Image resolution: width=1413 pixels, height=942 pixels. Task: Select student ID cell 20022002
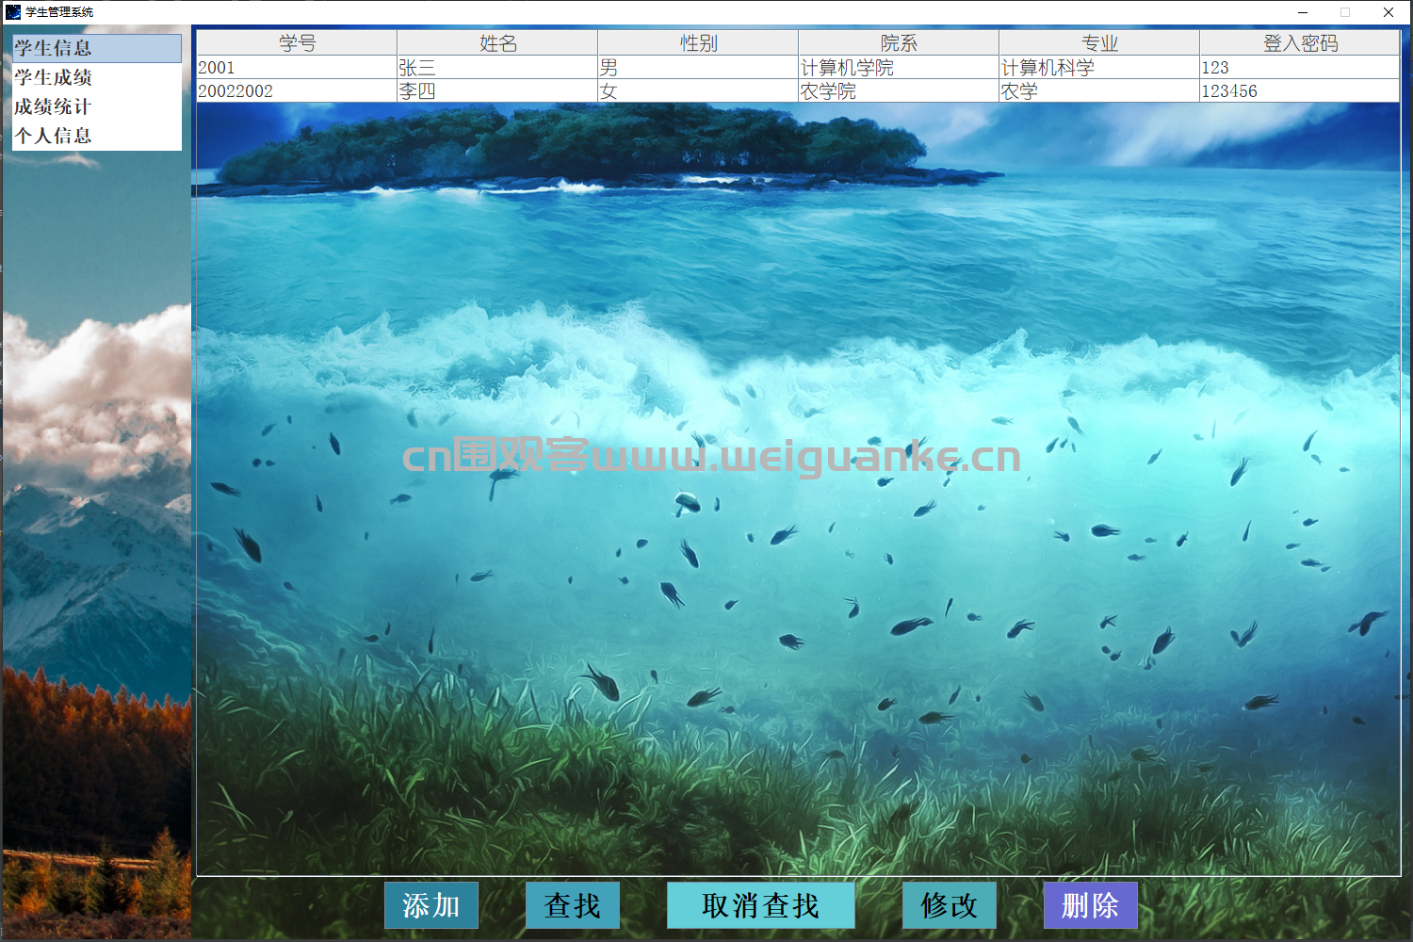click(297, 91)
